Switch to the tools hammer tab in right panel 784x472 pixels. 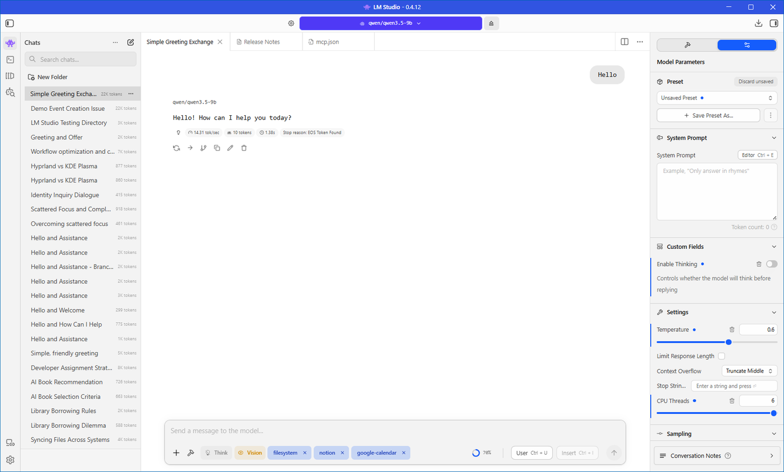(687, 45)
